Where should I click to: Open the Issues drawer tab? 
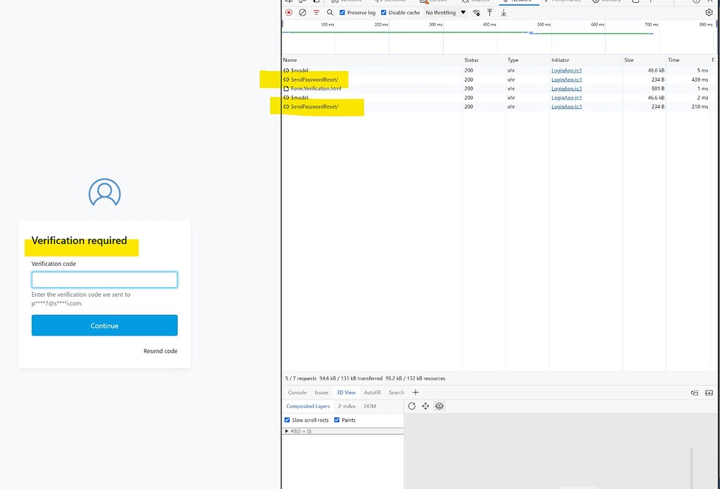click(321, 393)
